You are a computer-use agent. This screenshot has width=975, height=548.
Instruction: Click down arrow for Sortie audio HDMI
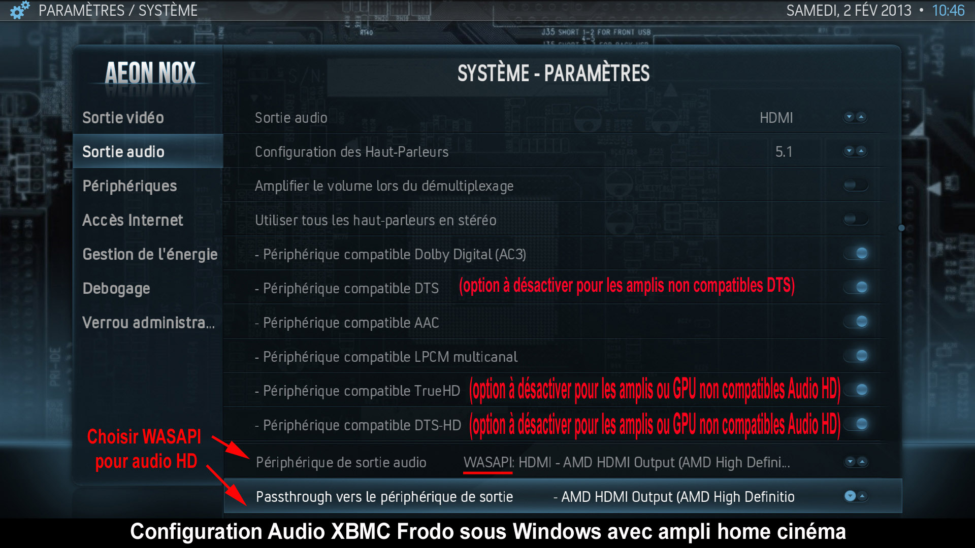click(849, 117)
